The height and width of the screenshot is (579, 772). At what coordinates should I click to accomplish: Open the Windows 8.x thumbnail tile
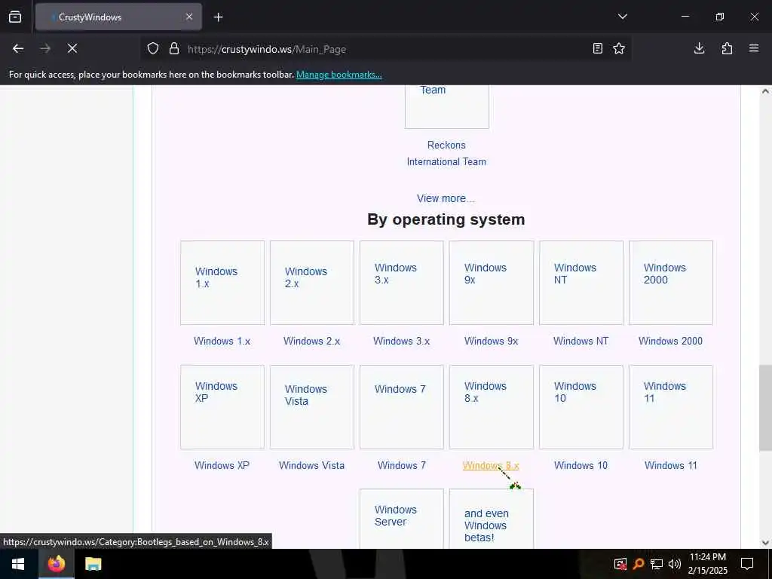[492, 407]
